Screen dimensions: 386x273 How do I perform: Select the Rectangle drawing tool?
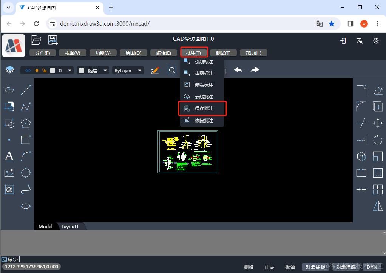coord(26,140)
